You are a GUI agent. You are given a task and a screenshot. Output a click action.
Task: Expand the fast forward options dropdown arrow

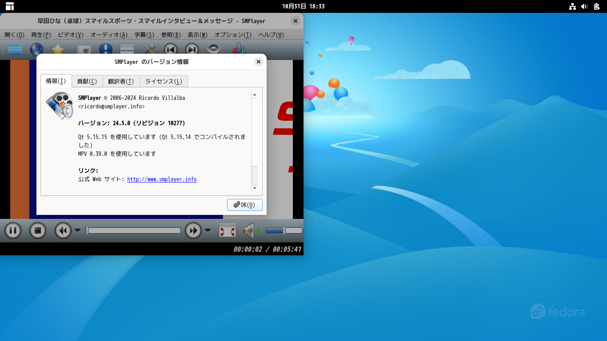click(x=208, y=230)
